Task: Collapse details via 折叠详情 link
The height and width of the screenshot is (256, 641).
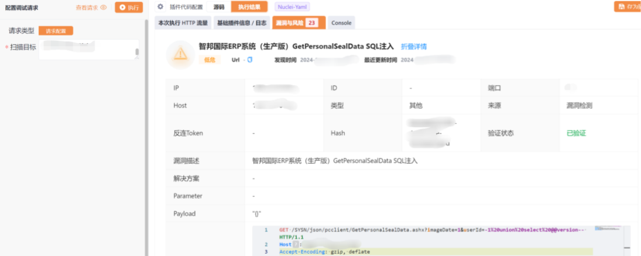Action: coord(414,47)
